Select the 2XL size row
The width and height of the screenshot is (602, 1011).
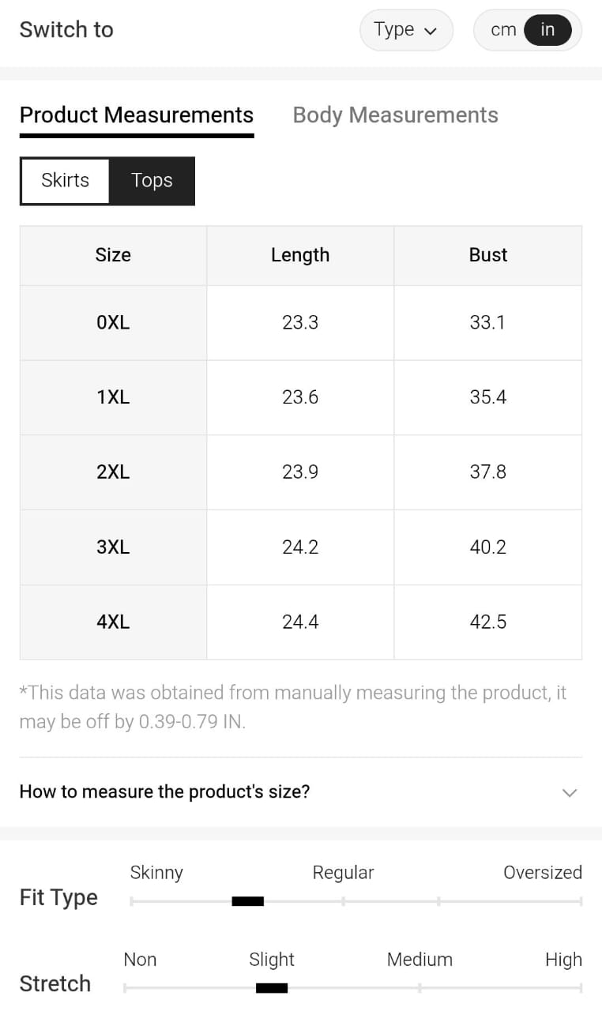pos(113,472)
